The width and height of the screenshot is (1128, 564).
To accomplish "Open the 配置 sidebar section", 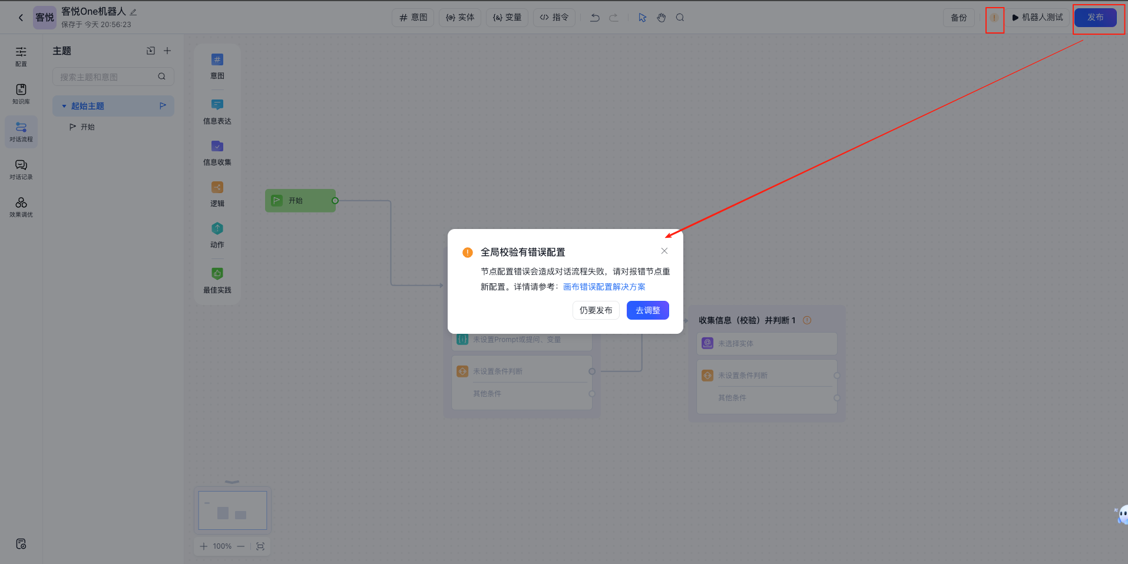I will 21,56.
